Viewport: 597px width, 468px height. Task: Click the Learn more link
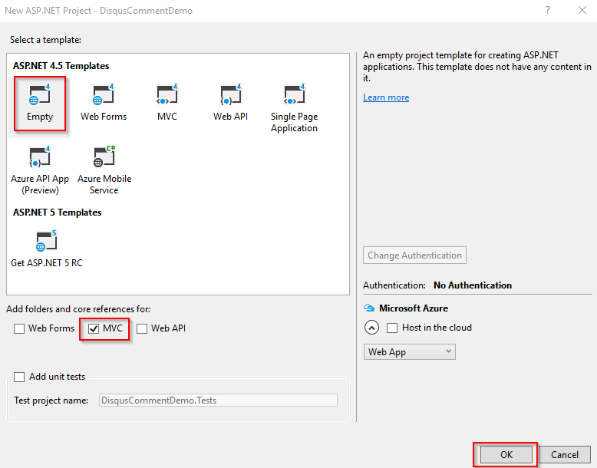(386, 97)
